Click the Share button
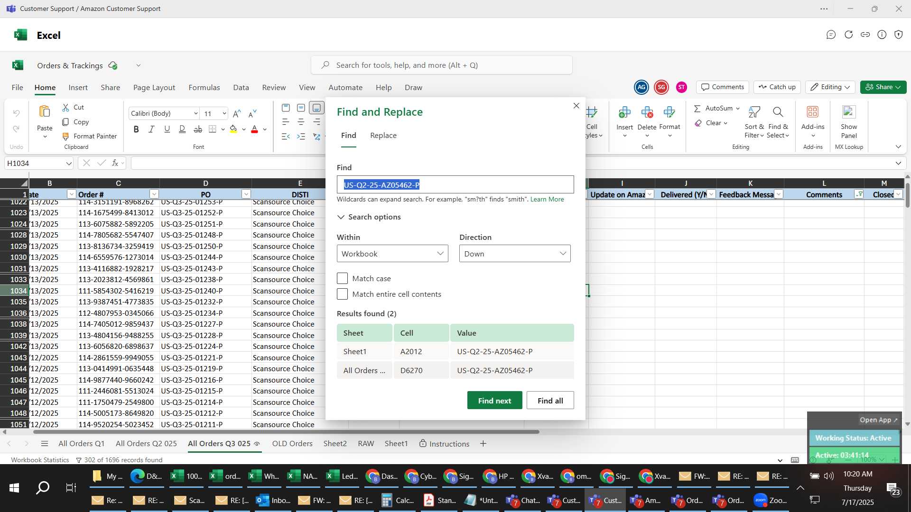 click(x=883, y=87)
